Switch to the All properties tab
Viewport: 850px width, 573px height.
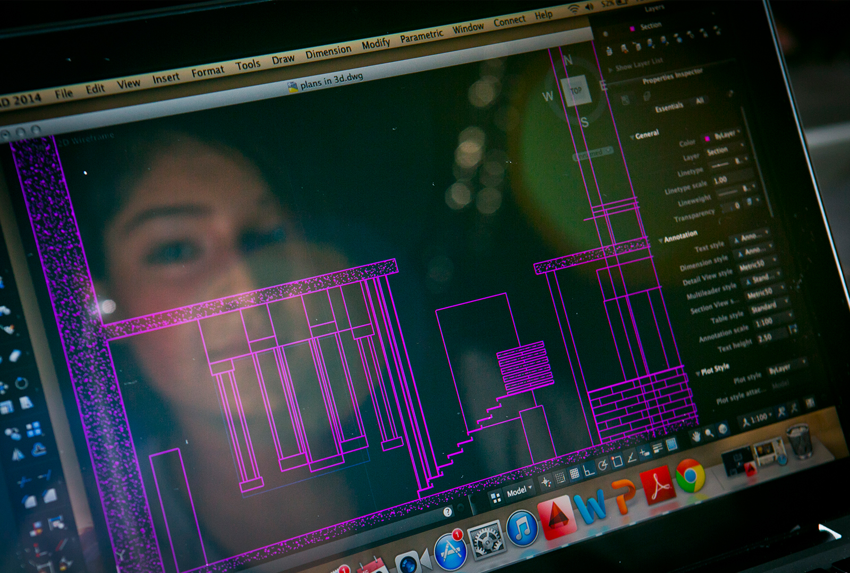click(700, 100)
